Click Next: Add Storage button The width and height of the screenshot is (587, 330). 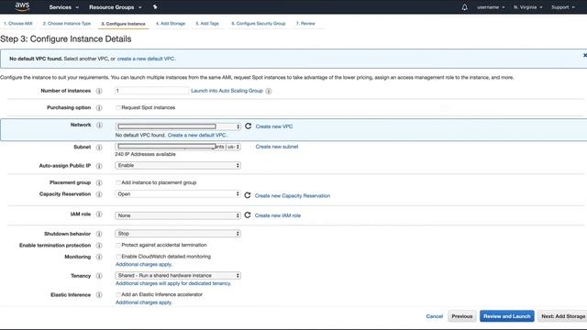(562, 316)
